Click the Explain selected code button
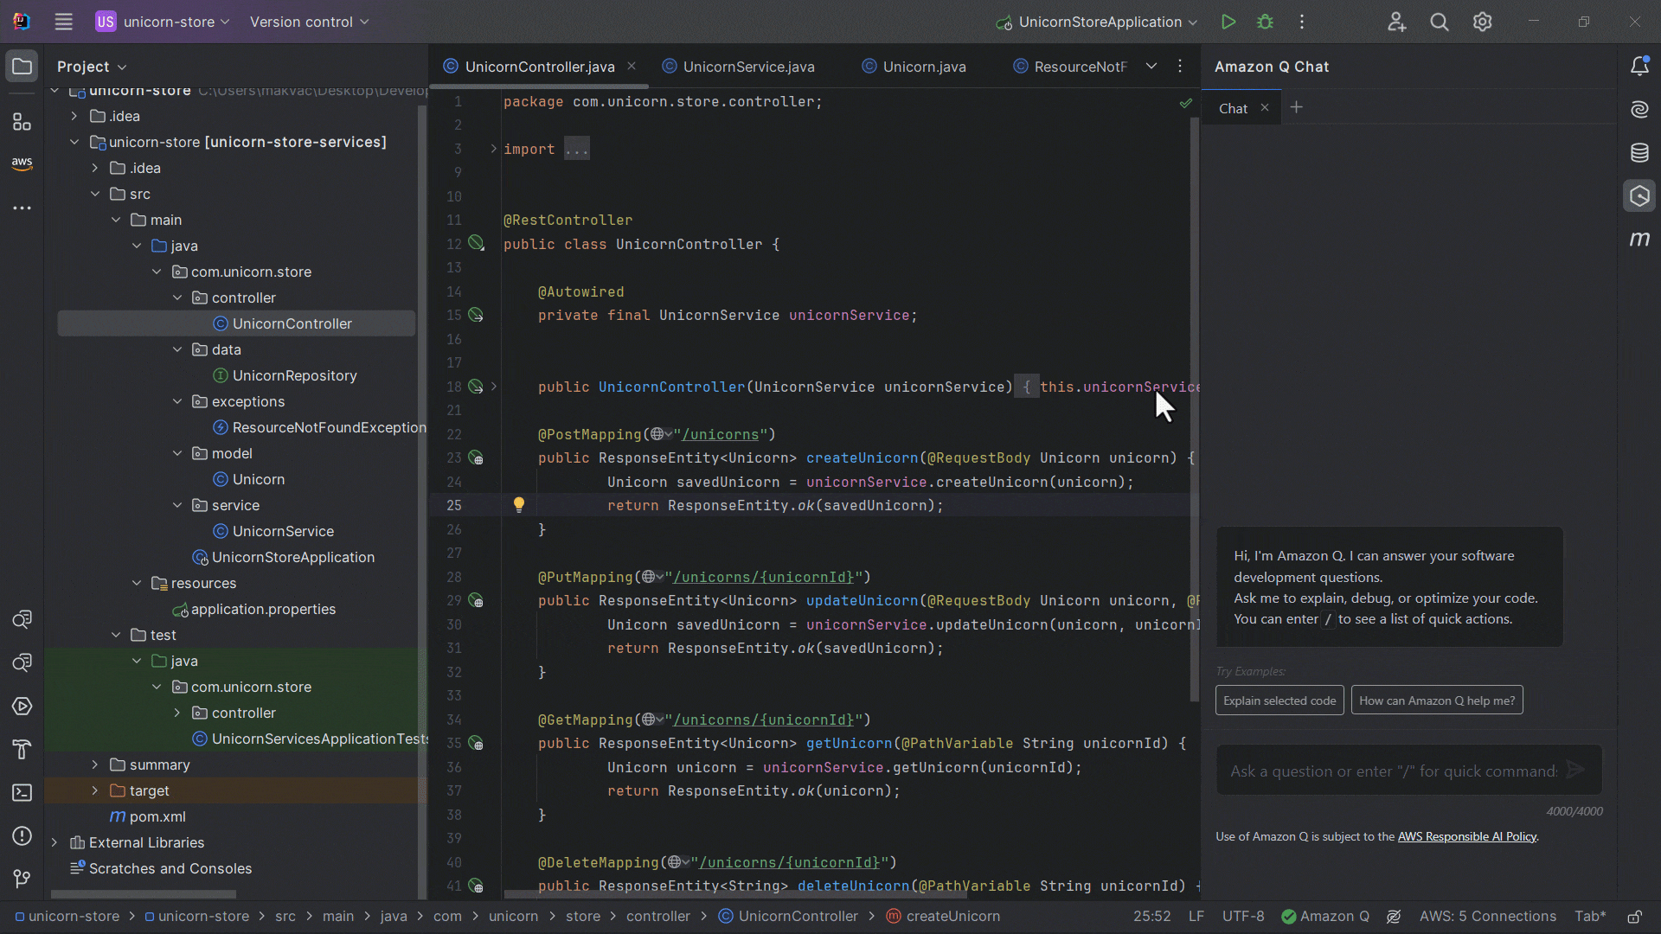The image size is (1661, 934). tap(1279, 700)
